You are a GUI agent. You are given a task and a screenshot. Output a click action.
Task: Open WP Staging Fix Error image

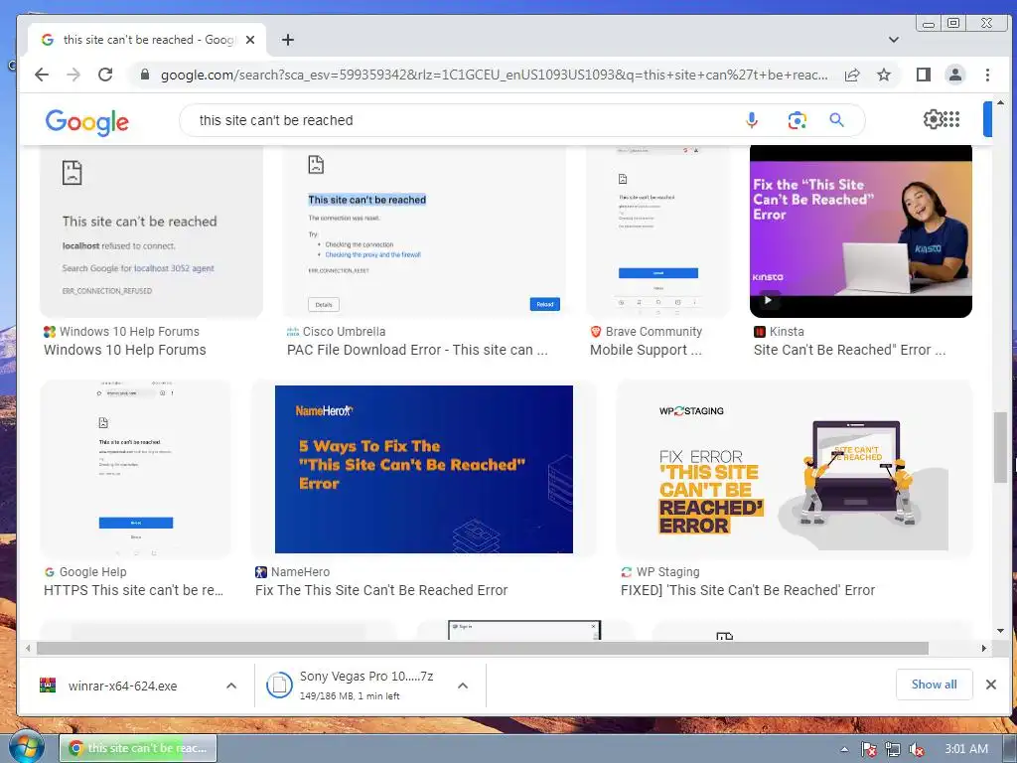click(794, 469)
